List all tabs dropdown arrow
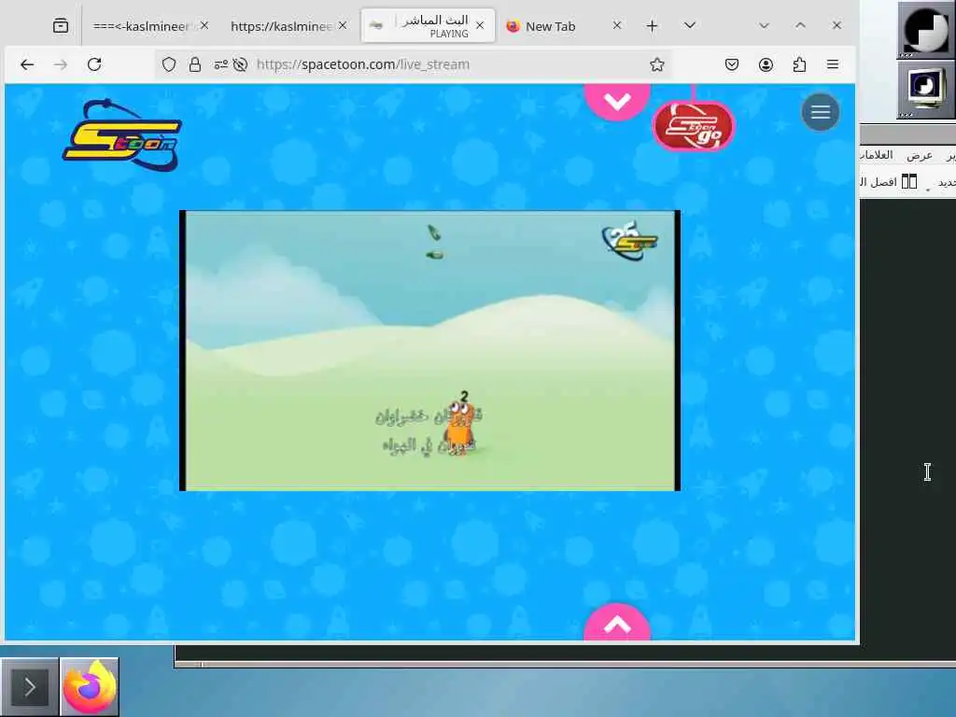Viewport: 956px width, 717px height. [x=690, y=25]
